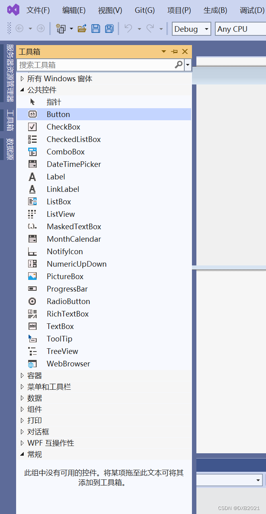The height and width of the screenshot is (514, 266).
Task: Open the 视图(V) menu
Action: pyautogui.click(x=110, y=10)
